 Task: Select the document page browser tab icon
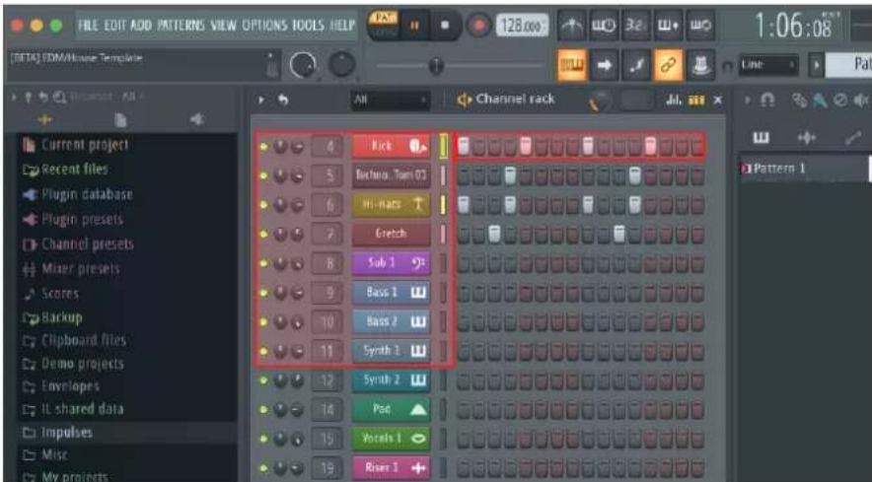[120, 119]
